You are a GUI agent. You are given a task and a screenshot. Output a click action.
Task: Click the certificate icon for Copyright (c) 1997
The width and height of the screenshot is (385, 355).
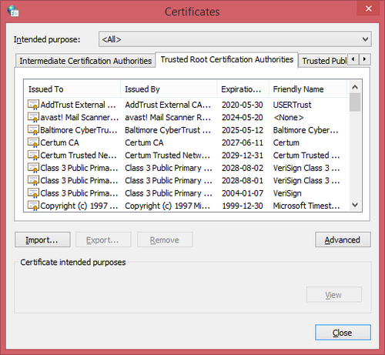33,206
